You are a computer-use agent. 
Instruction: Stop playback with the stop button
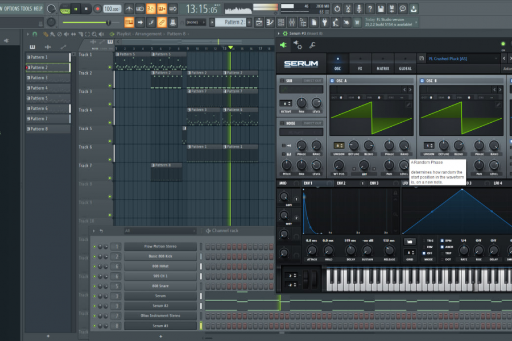point(86,9)
